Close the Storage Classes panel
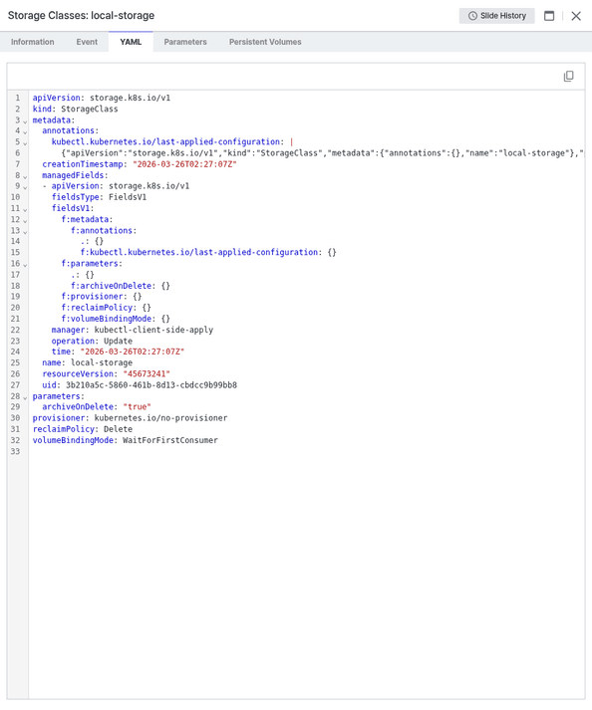The width and height of the screenshot is (592, 710). pyautogui.click(x=576, y=16)
